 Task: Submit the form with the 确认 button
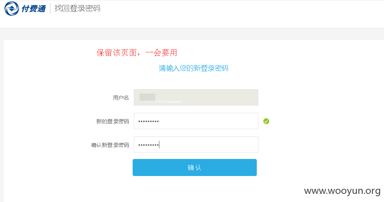tap(195, 167)
